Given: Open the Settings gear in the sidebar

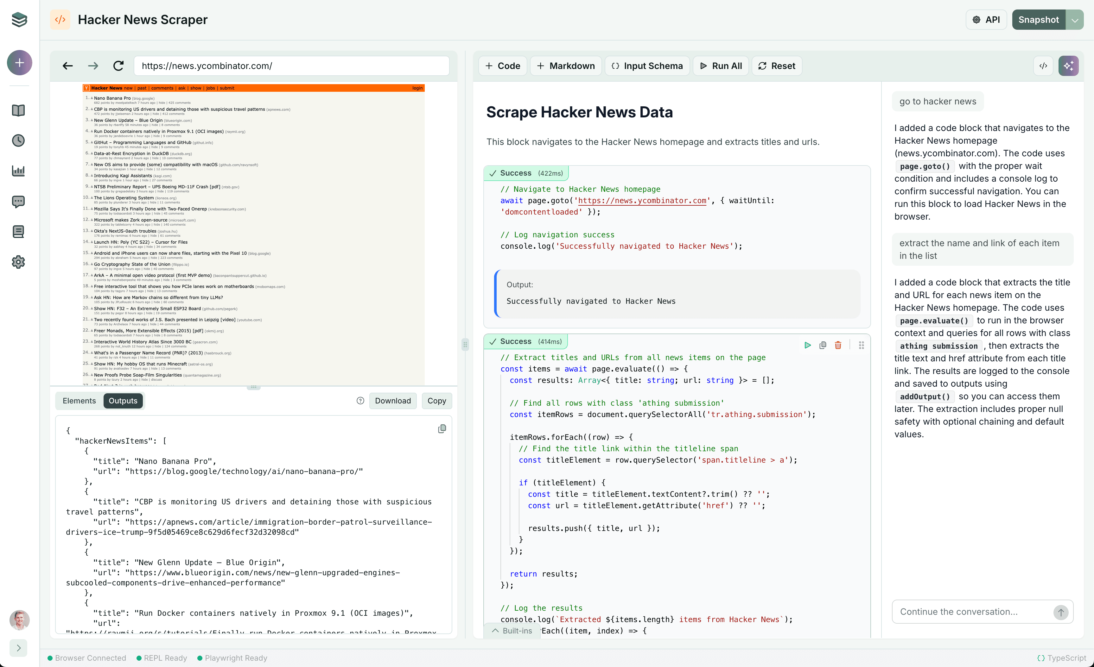Looking at the screenshot, I should [x=18, y=262].
